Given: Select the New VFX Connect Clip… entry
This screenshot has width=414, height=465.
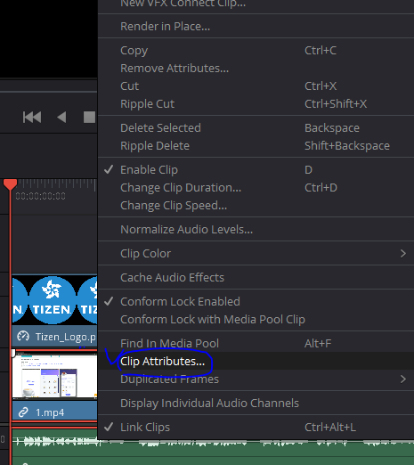Looking at the screenshot, I should (256, 4).
